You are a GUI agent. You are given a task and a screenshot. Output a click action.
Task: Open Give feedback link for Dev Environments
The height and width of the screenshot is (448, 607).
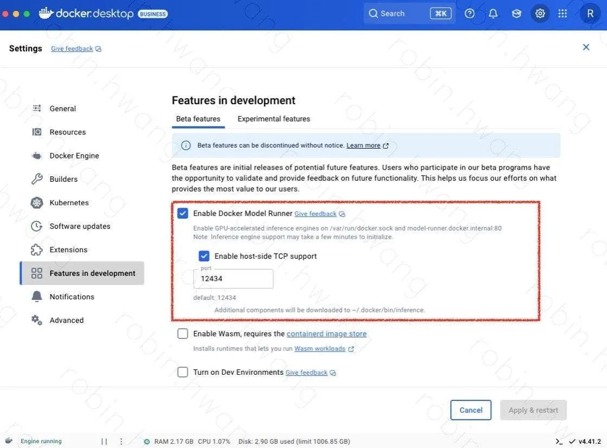306,373
